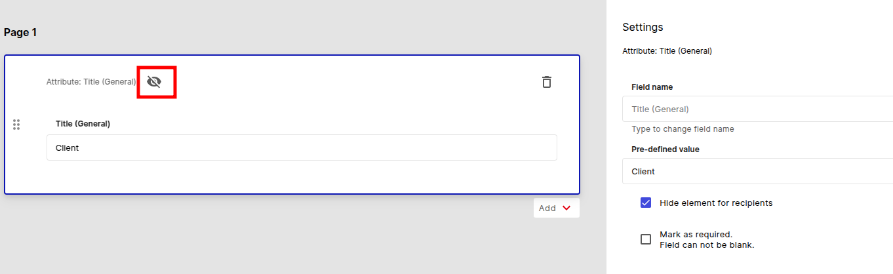The height and width of the screenshot is (274, 893).
Task: Click the 'Mark as required' label text
Action: [696, 234]
